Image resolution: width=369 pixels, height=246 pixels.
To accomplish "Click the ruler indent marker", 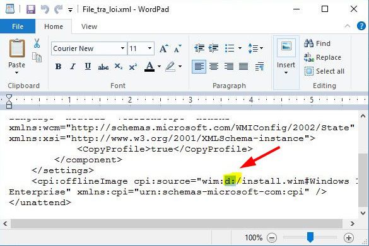I will coord(9,101).
